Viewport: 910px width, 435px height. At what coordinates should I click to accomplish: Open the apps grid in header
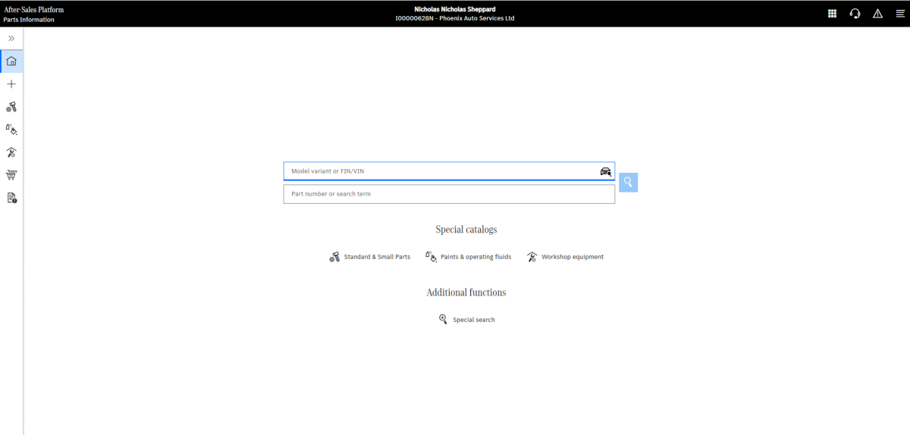tap(832, 14)
